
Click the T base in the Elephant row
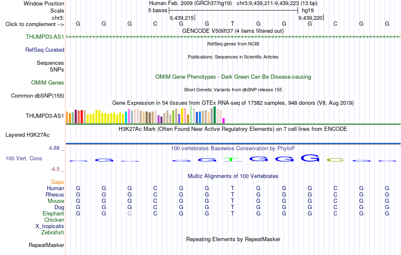coord(233,213)
